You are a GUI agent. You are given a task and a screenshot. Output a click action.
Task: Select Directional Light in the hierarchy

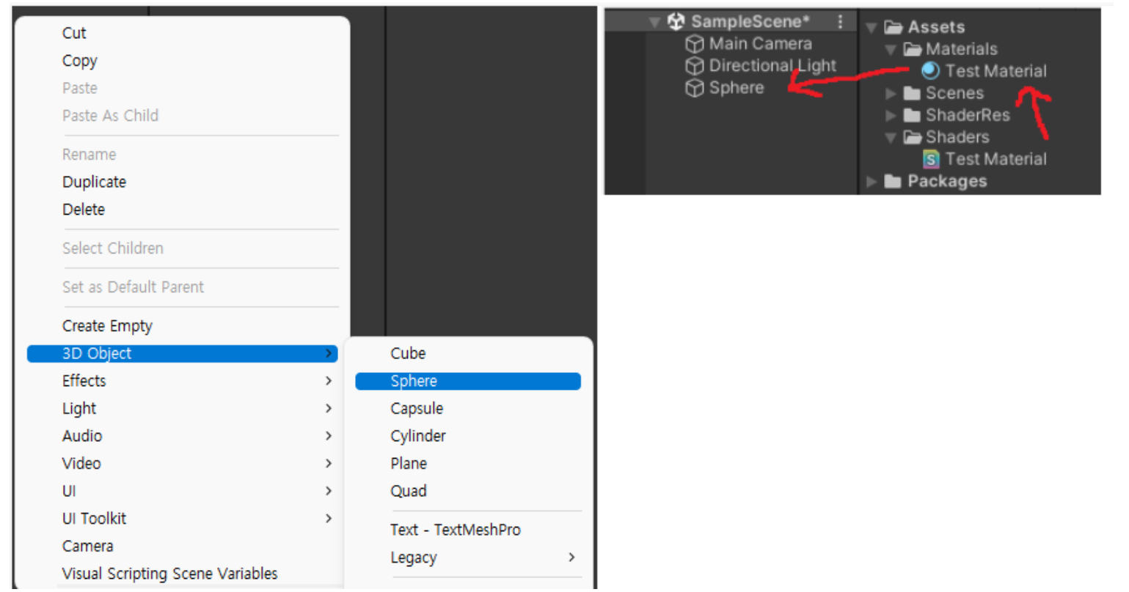pos(772,66)
